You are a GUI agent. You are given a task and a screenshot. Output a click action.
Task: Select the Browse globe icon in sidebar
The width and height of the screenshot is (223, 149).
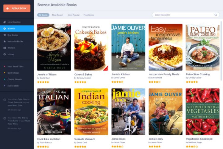5,29
